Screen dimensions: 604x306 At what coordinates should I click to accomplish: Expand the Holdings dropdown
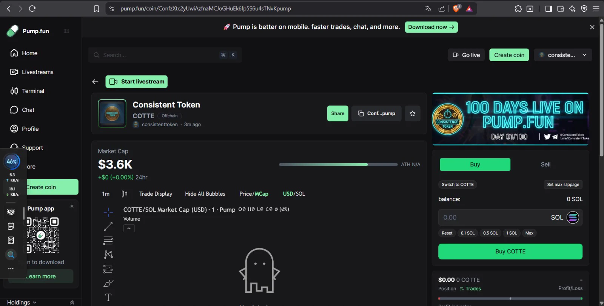click(x=22, y=302)
